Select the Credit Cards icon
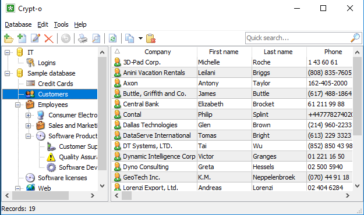Image resolution: width=364 pixels, height=215 pixels. click(30, 83)
